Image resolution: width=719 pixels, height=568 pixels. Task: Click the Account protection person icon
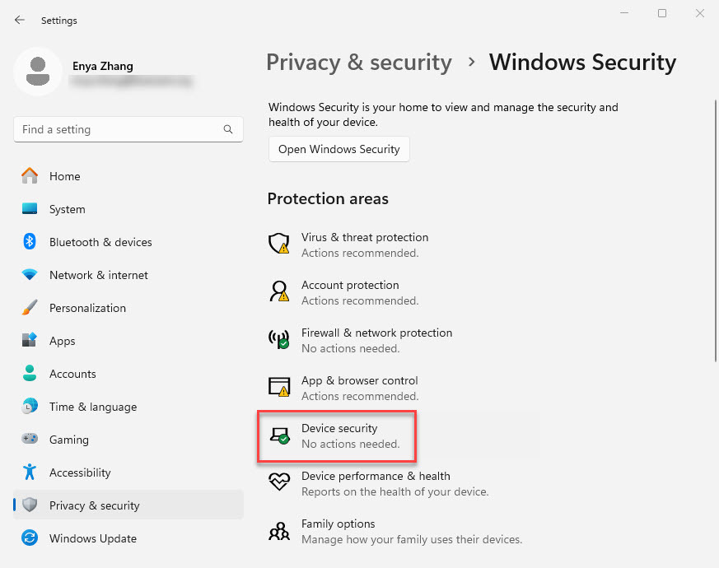click(x=279, y=291)
